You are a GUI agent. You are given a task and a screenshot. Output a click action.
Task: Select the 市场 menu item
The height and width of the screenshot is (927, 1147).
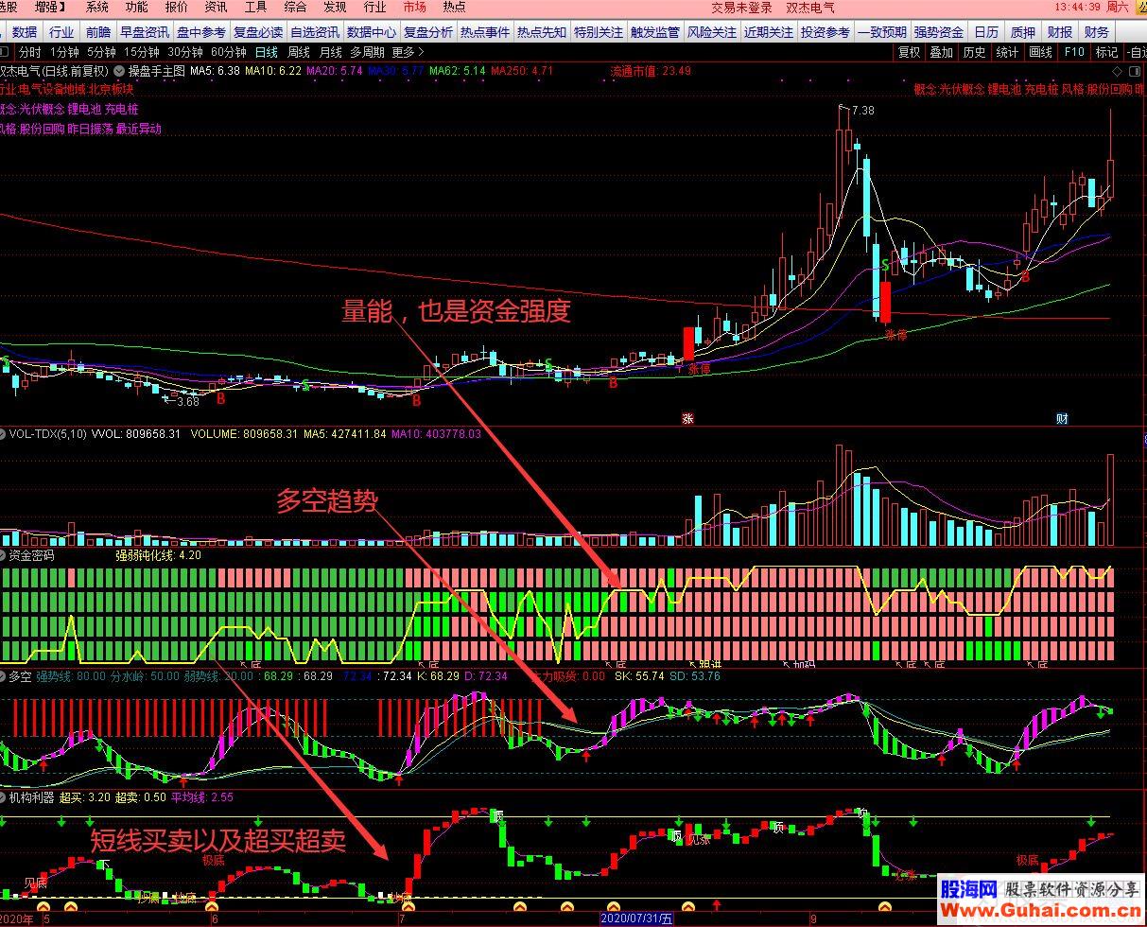coord(414,7)
